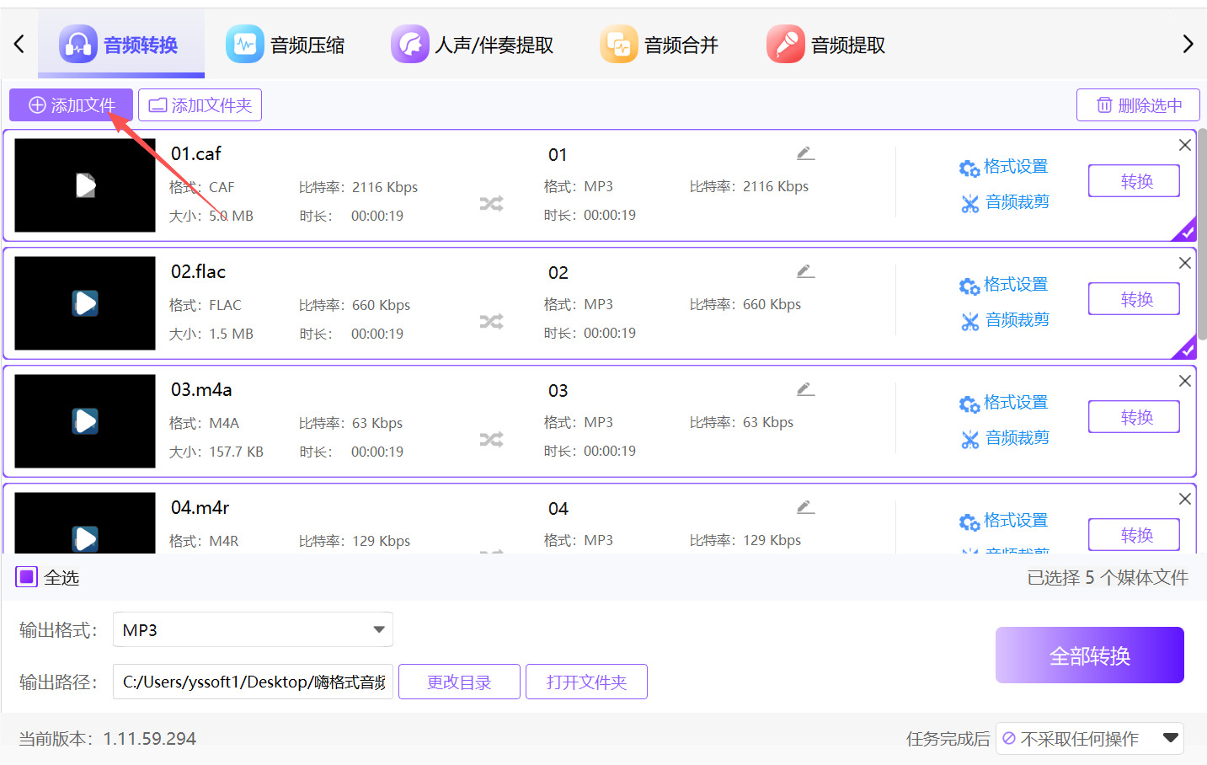Click the 音频提取 microphone icon
This screenshot has height=765, width=1207.
pyautogui.click(x=785, y=44)
